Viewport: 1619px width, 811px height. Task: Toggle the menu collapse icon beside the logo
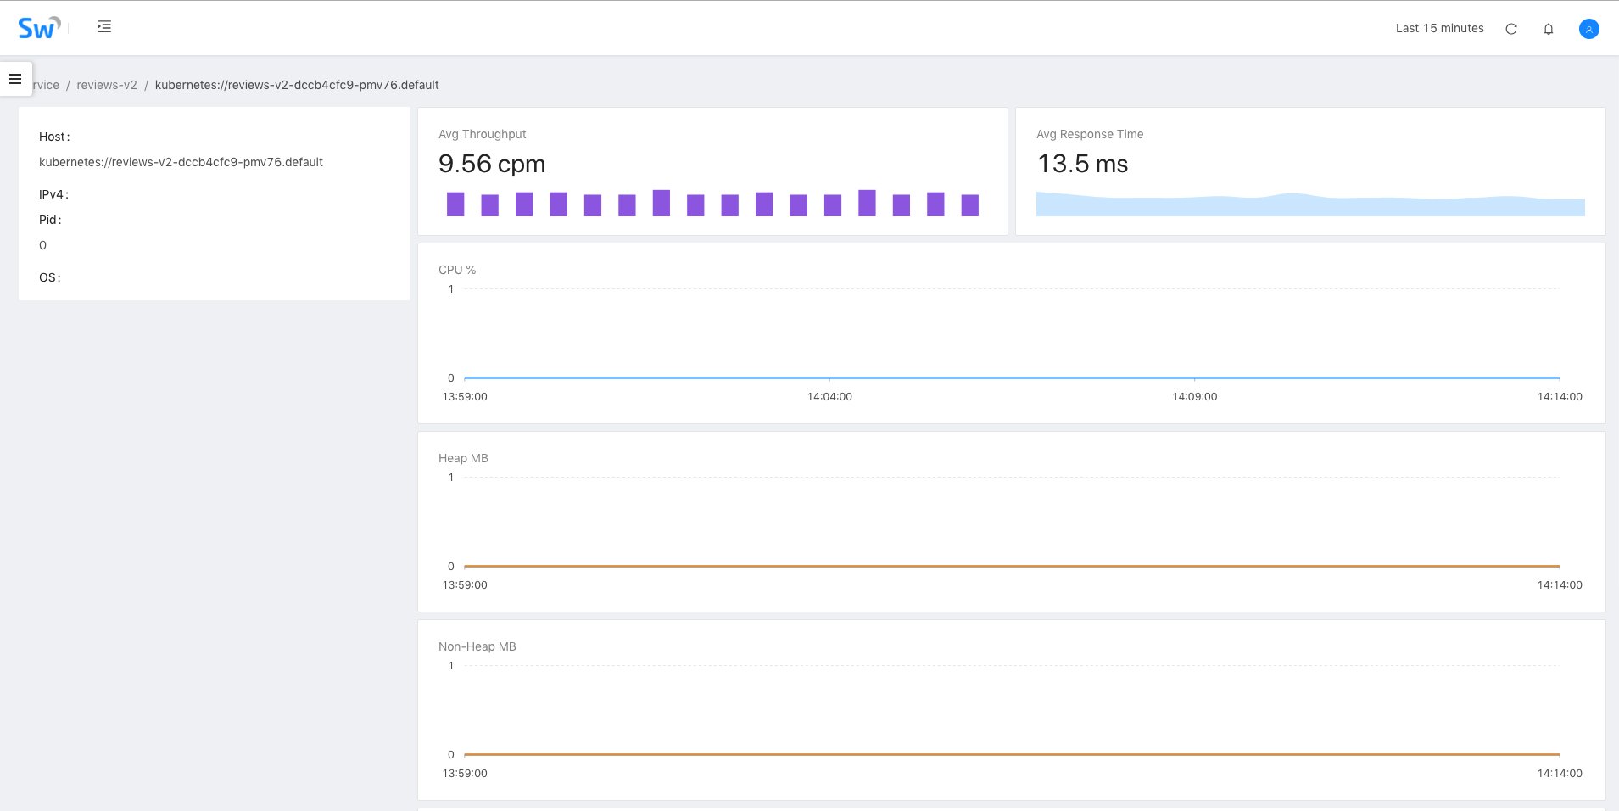point(104,27)
